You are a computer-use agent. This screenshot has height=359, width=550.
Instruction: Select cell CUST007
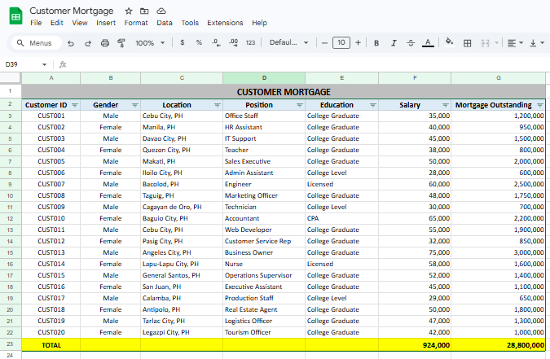tap(51, 184)
